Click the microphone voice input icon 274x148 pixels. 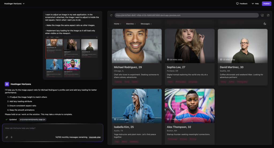(x=12, y=137)
